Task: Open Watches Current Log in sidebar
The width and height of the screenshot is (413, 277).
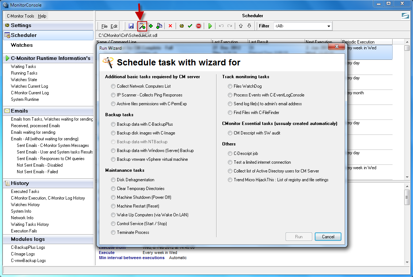Action: (x=29, y=86)
